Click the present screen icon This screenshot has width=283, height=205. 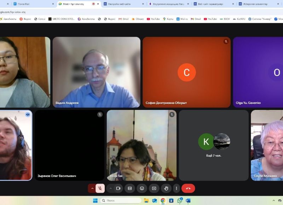[x=154, y=188]
